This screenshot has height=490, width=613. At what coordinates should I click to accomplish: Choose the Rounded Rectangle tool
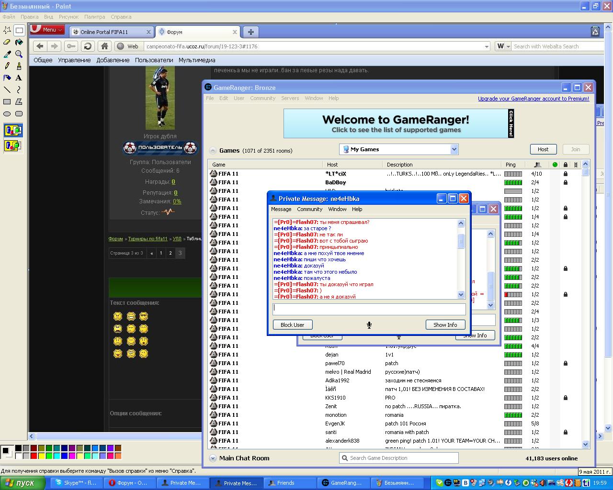pyautogui.click(x=19, y=113)
